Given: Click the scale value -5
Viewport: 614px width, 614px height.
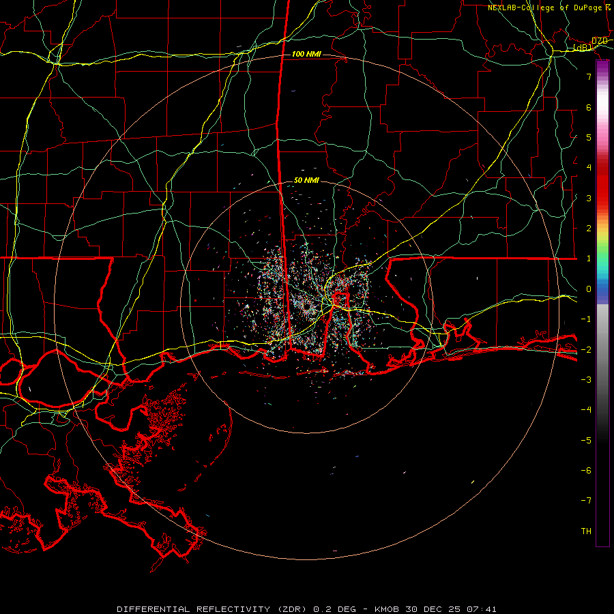Looking at the screenshot, I should (586, 441).
